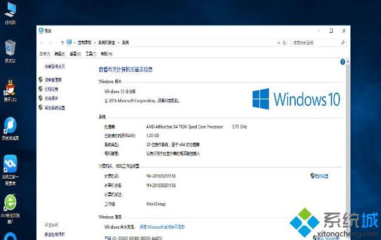The height and width of the screenshot is (240, 381).
Task: Close the System window
Action: 344,31
